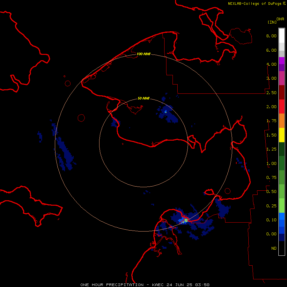This screenshot has width=287, height=287.
Task: Pick the bright magenta legend swatch above 4.00
Action: point(282,61)
